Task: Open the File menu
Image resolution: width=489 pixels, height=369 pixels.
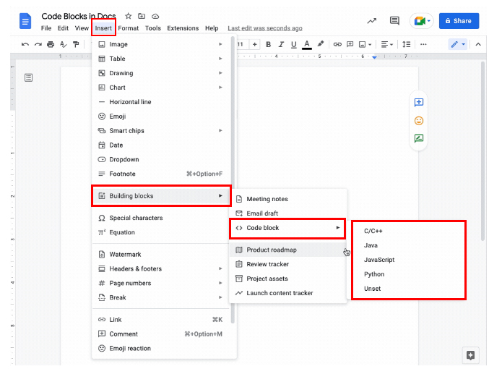Action: [46, 28]
